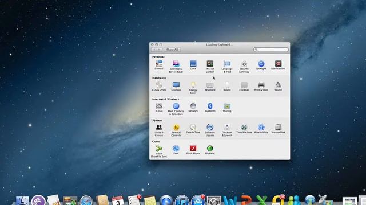Screen dimensions: 366x205
Task: Open Accessibility preferences
Action: click(x=261, y=129)
